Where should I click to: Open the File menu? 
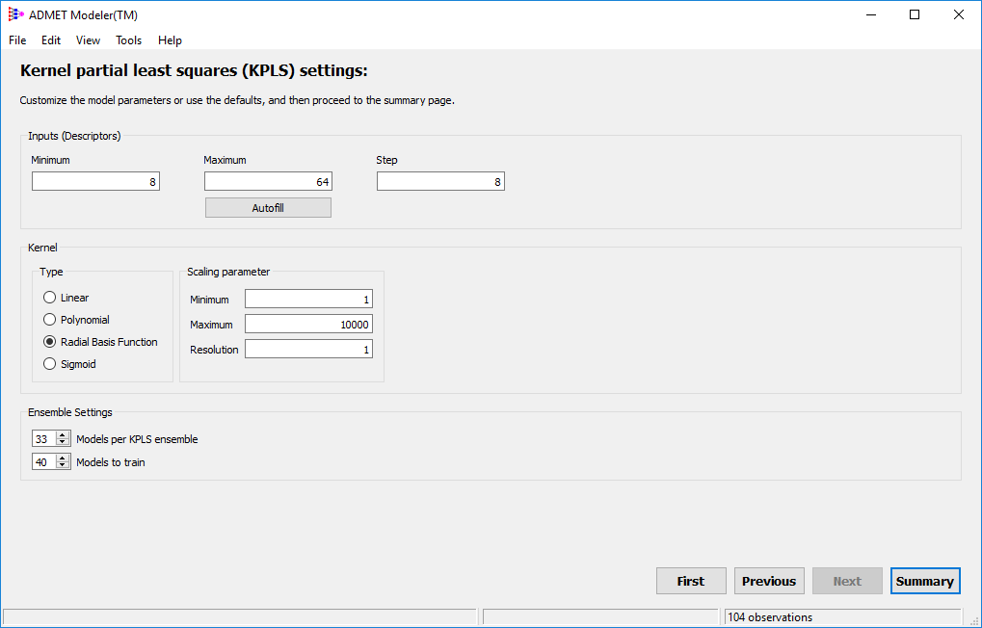(x=17, y=40)
